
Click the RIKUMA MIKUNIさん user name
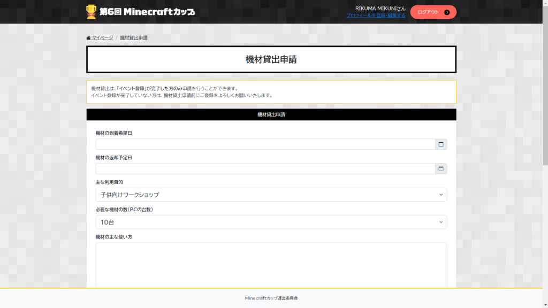coord(380,8)
